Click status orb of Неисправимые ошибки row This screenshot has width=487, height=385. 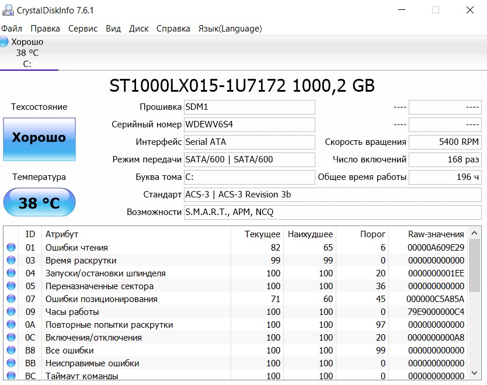tap(11, 363)
